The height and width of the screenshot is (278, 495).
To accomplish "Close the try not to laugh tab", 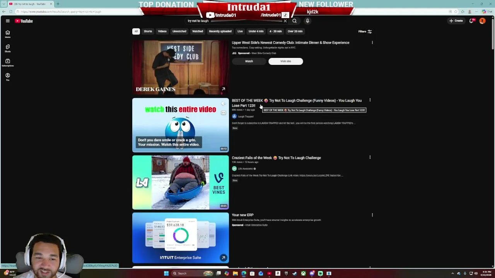I will coord(51,4).
